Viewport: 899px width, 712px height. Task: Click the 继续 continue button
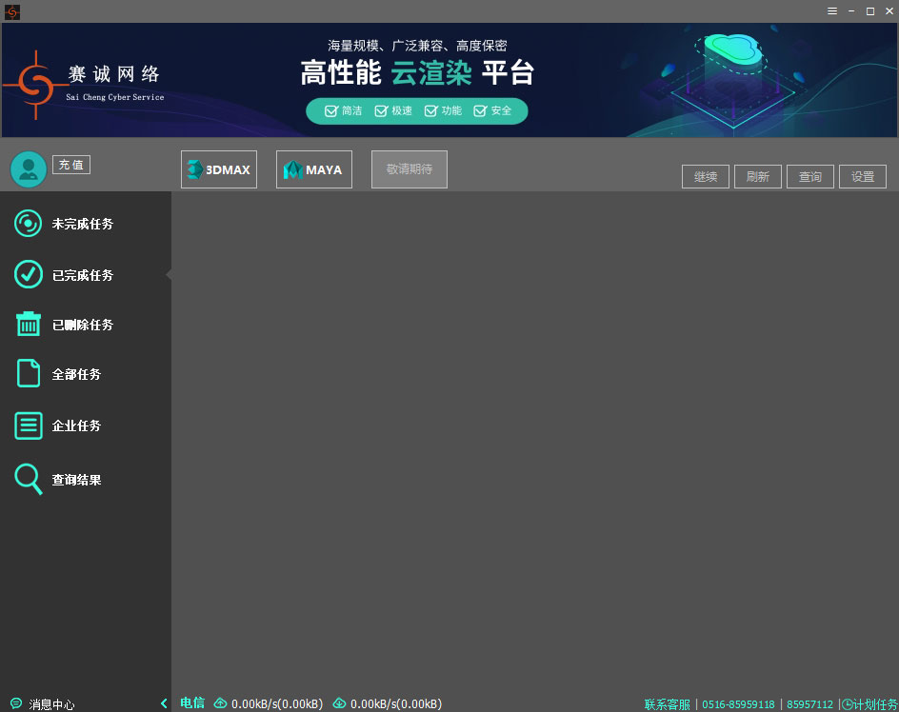tap(706, 176)
